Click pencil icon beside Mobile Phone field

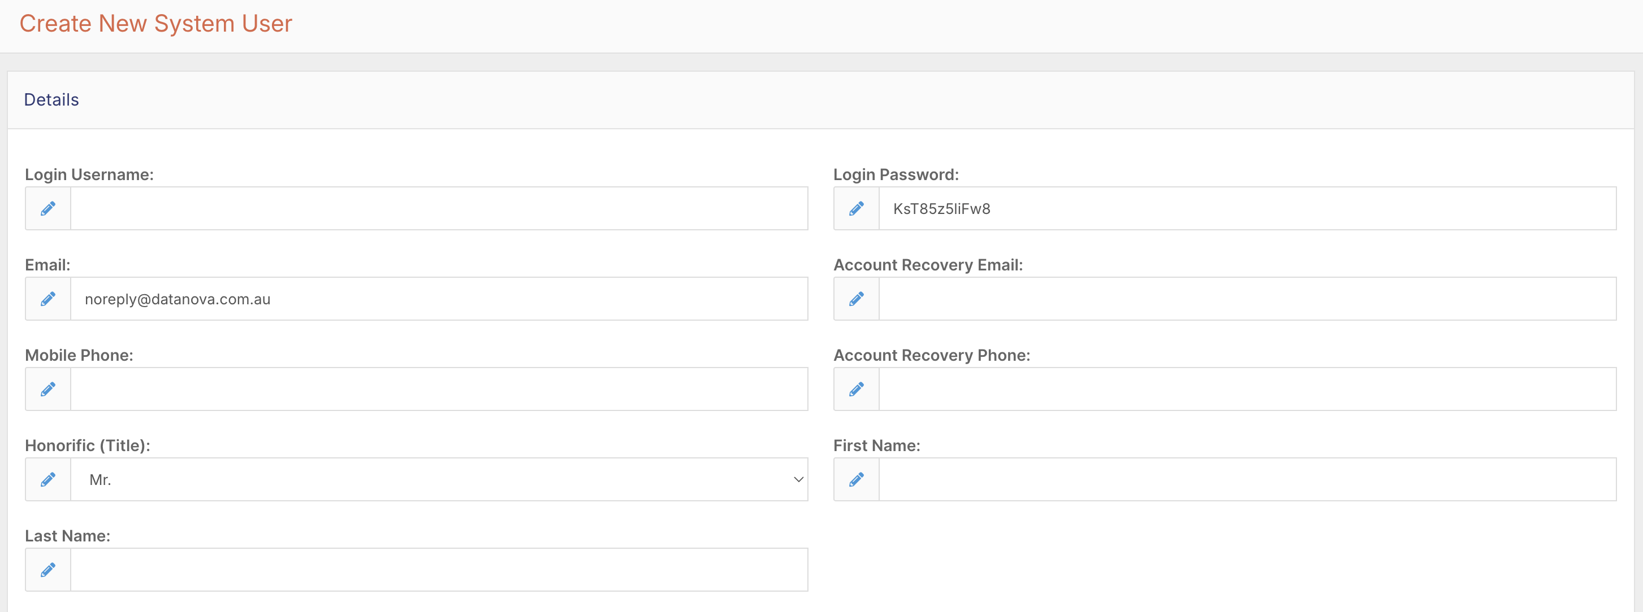click(48, 389)
